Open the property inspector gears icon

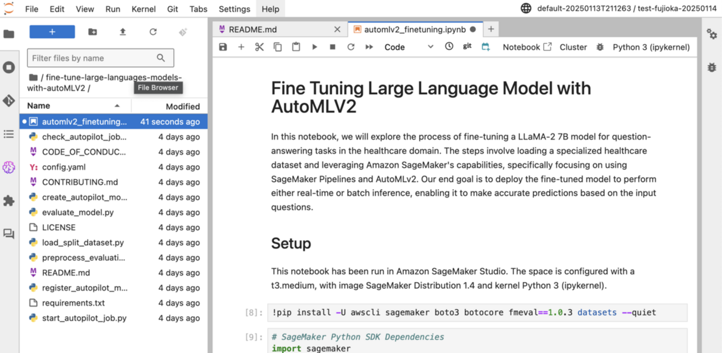point(711,34)
